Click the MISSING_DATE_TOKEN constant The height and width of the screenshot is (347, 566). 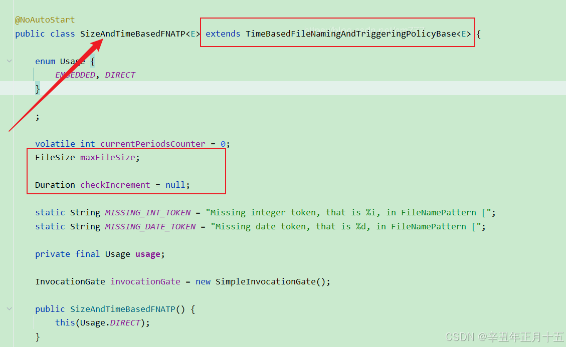tap(150, 226)
